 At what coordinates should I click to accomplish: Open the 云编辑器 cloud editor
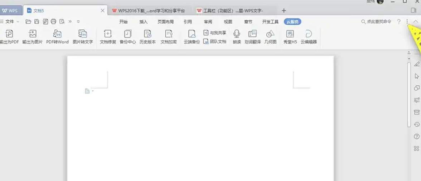[x=309, y=37]
